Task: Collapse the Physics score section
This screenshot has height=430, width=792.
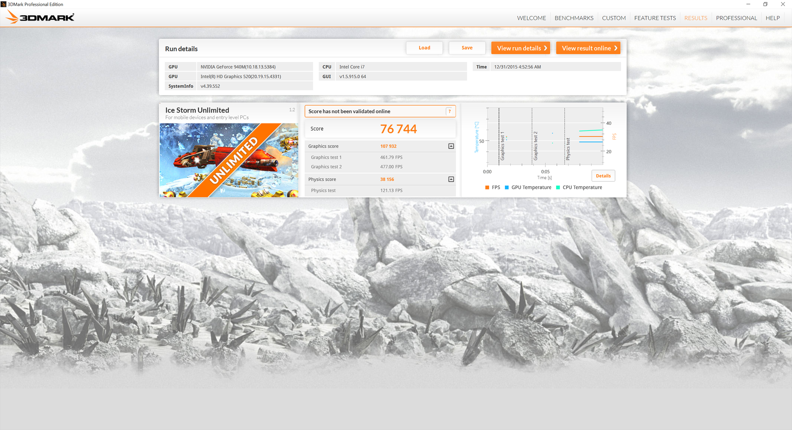Action: tap(451, 179)
